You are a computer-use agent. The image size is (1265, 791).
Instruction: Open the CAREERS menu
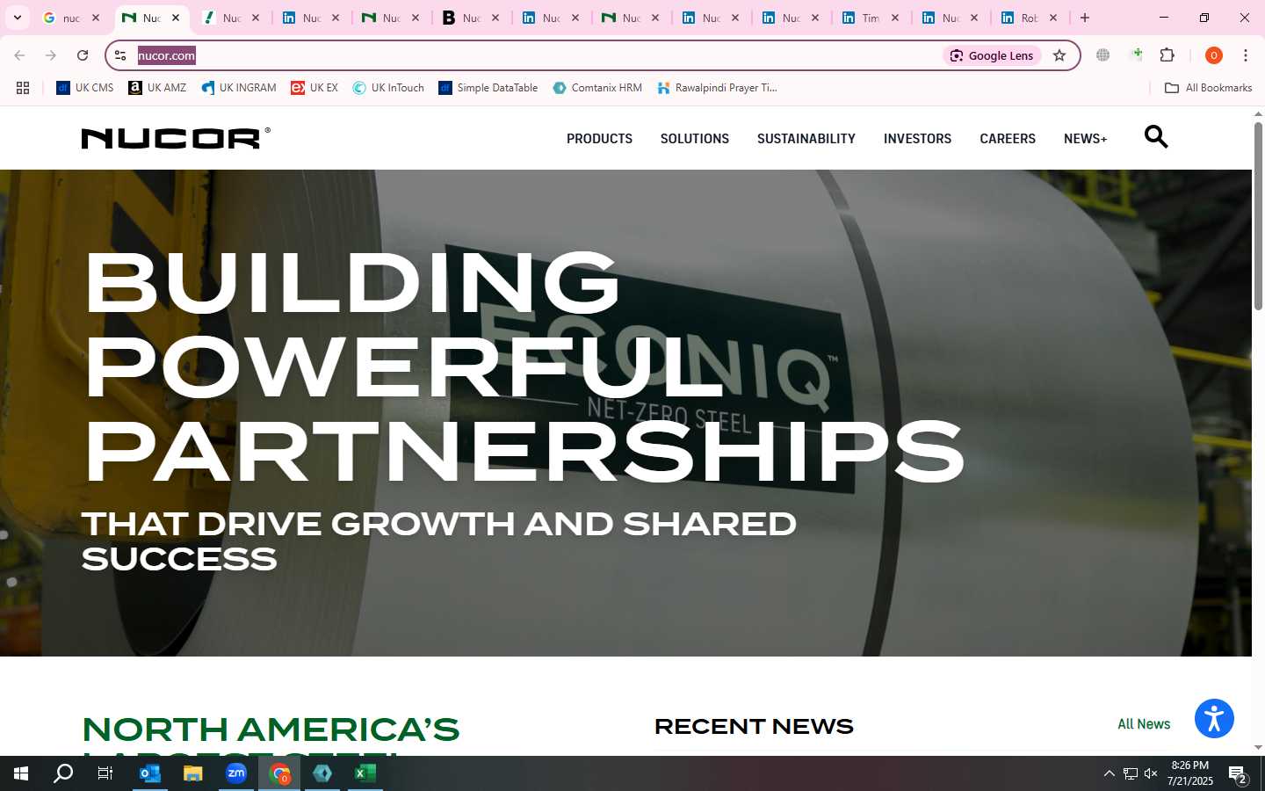pyautogui.click(x=1008, y=139)
